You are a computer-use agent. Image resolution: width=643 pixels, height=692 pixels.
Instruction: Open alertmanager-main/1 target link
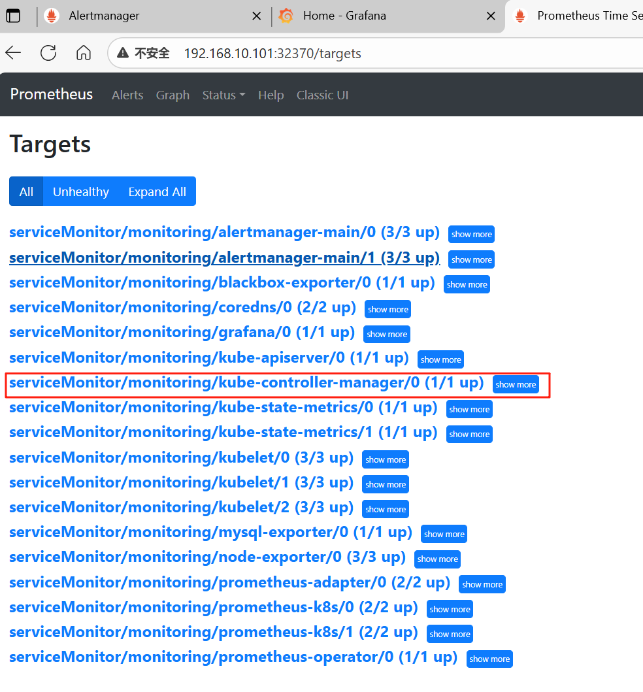coord(225,257)
